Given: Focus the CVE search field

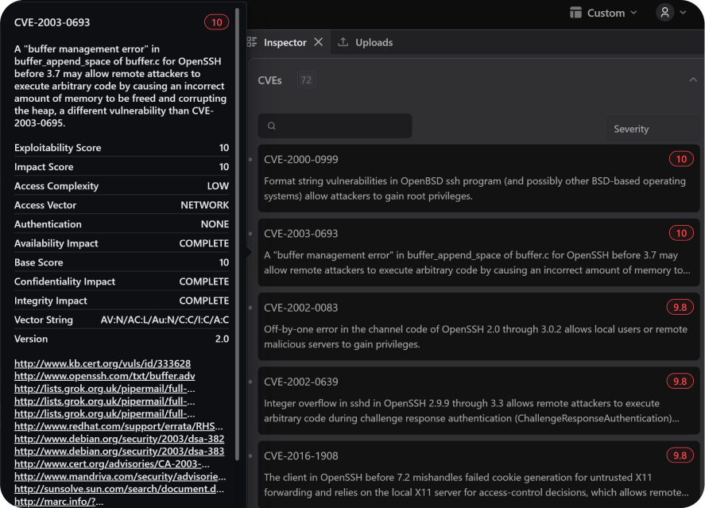Looking at the screenshot, I should point(335,126).
